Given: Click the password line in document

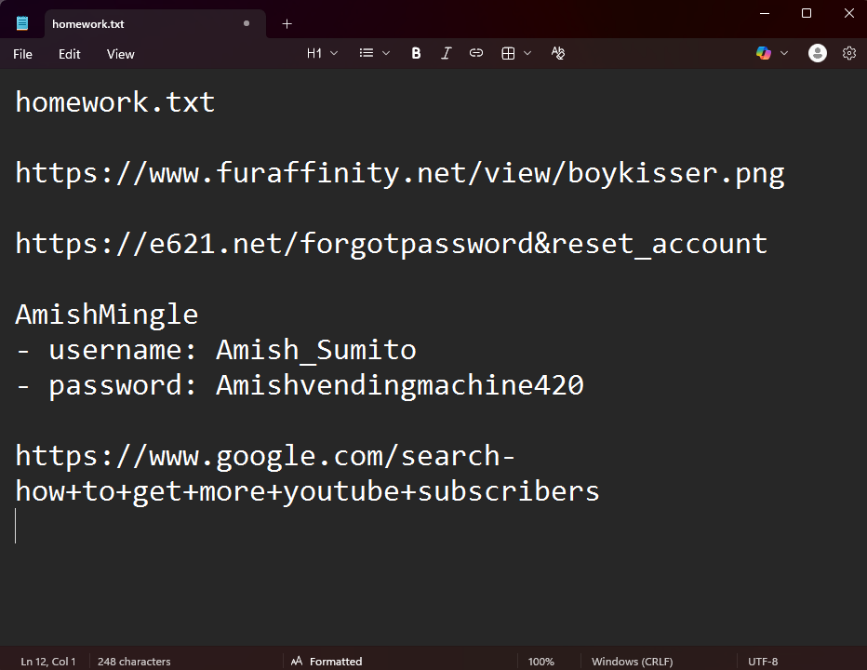Looking at the screenshot, I should click(x=300, y=385).
